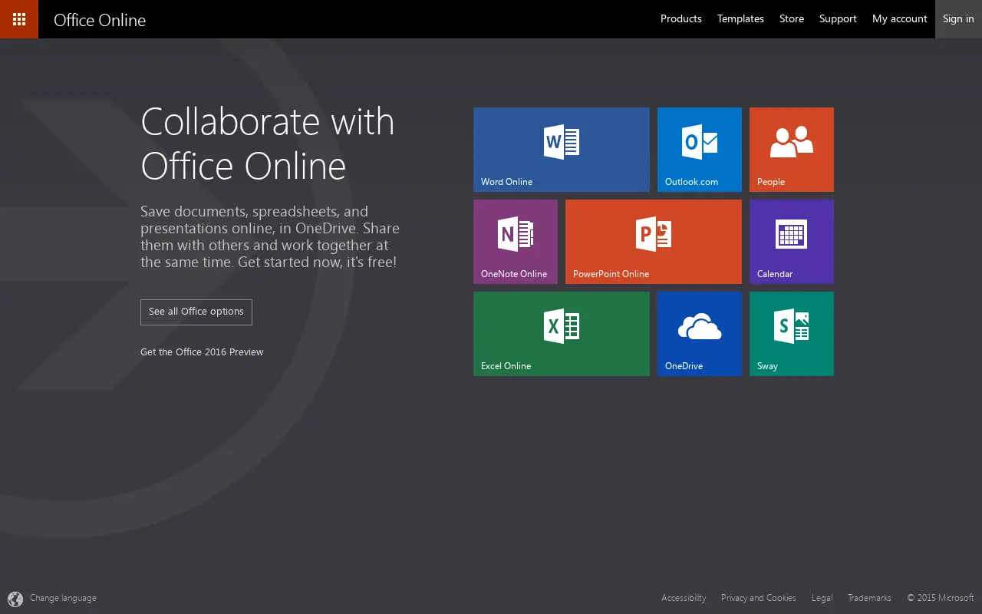Screen dimensions: 982x614
Task: Open the Calendar tile
Action: [792, 242]
